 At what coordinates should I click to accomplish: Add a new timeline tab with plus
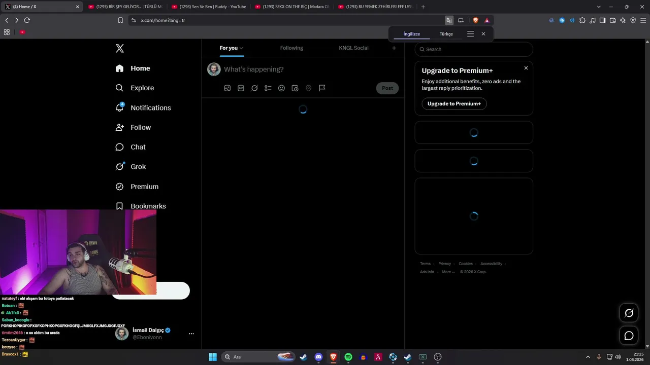394,48
